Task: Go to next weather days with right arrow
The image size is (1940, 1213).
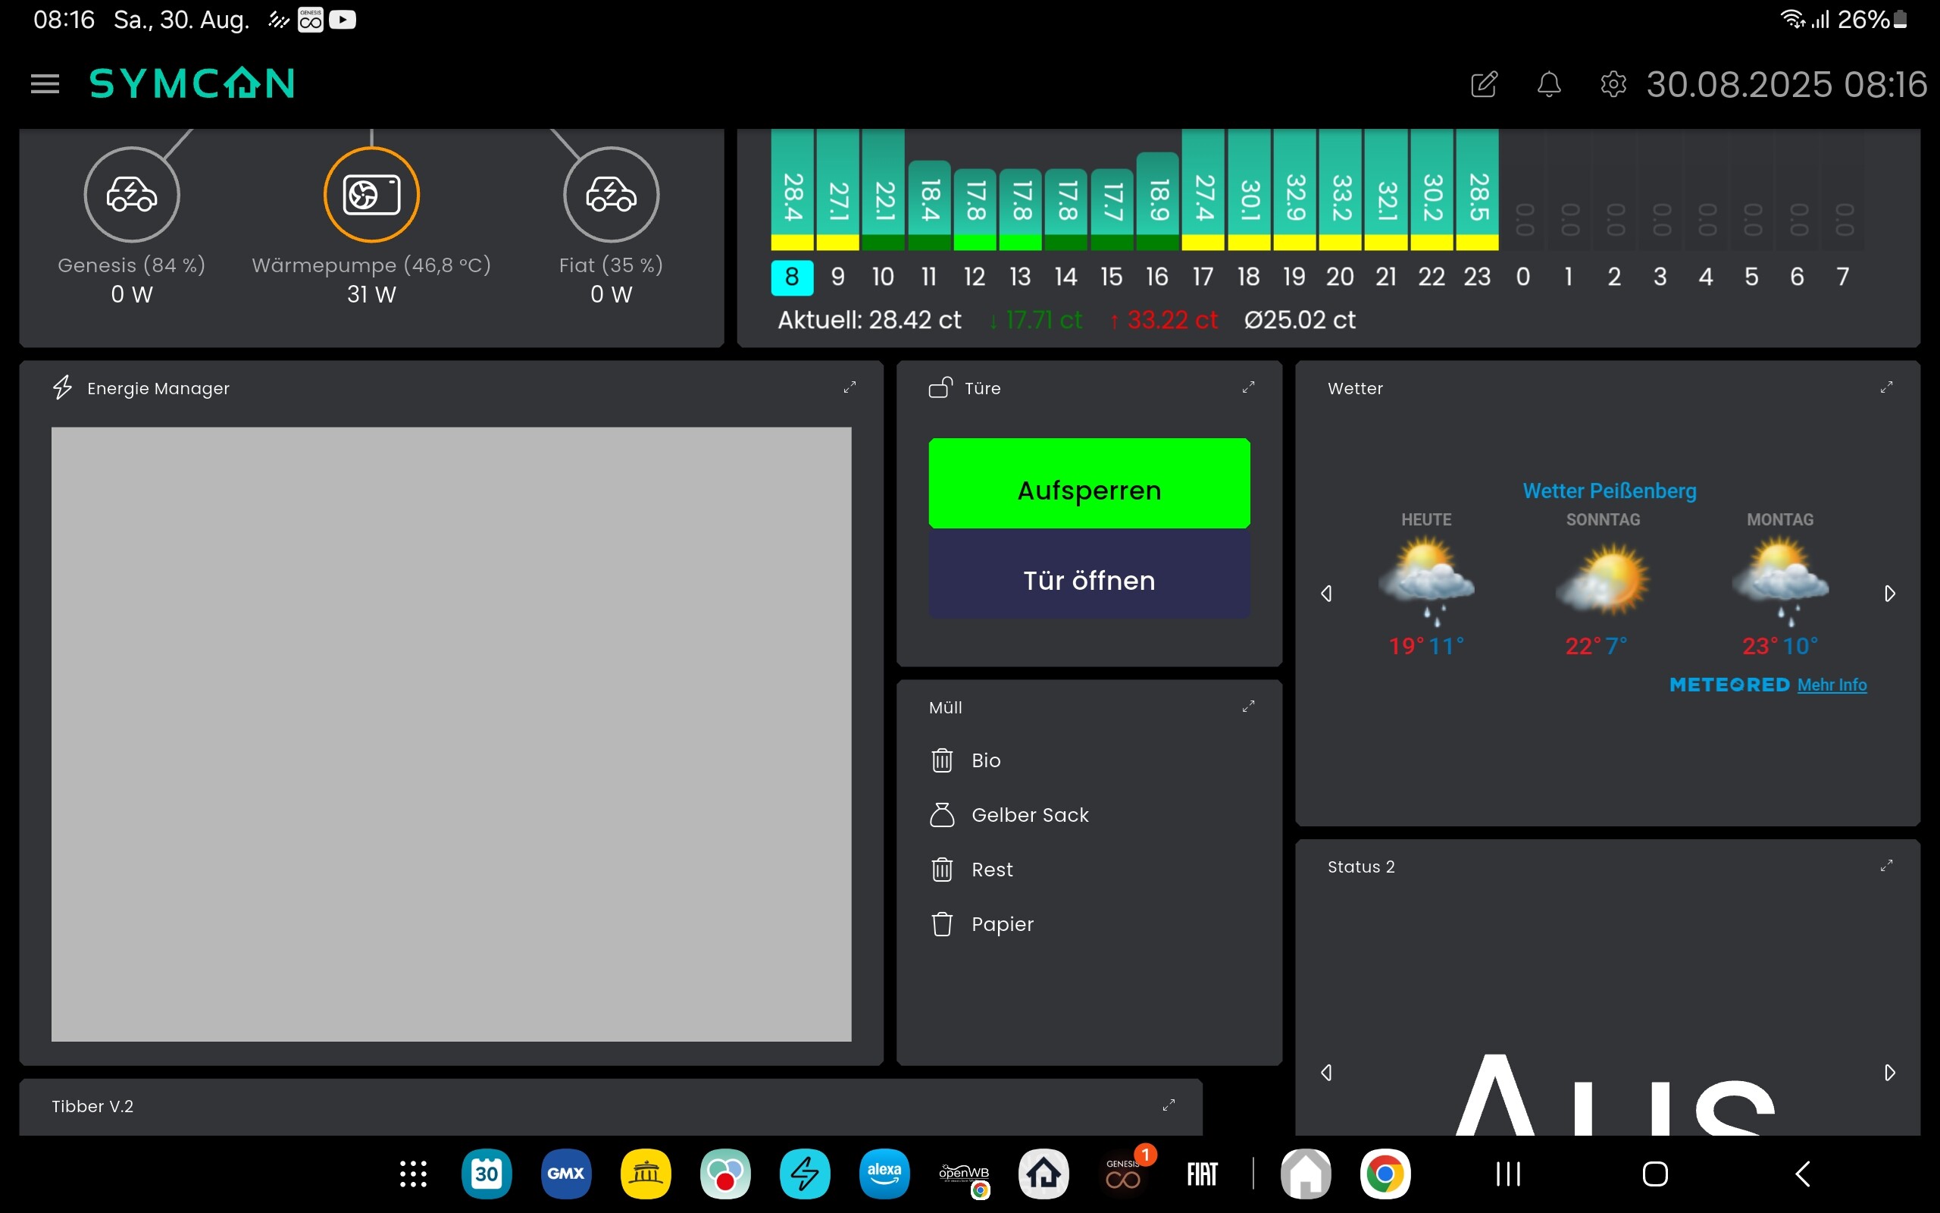Action: 1889,594
